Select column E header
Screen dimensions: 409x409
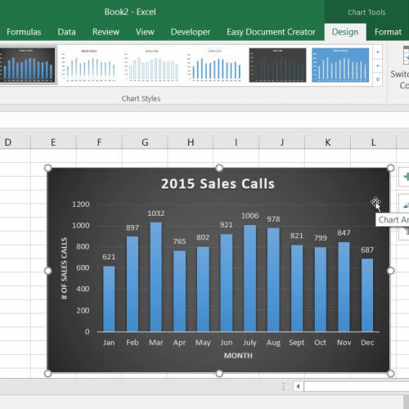coord(53,142)
